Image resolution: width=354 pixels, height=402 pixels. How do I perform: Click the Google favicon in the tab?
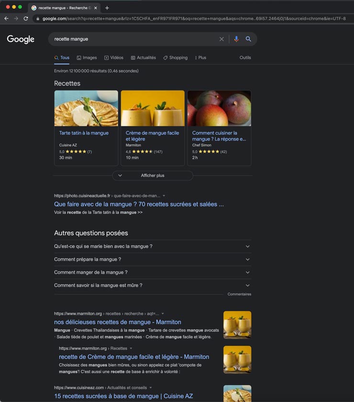[34, 8]
